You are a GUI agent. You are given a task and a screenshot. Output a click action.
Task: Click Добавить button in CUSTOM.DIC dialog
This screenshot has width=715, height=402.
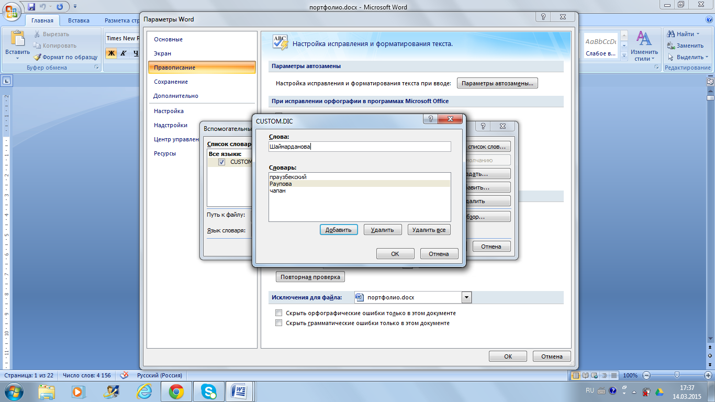click(x=339, y=230)
